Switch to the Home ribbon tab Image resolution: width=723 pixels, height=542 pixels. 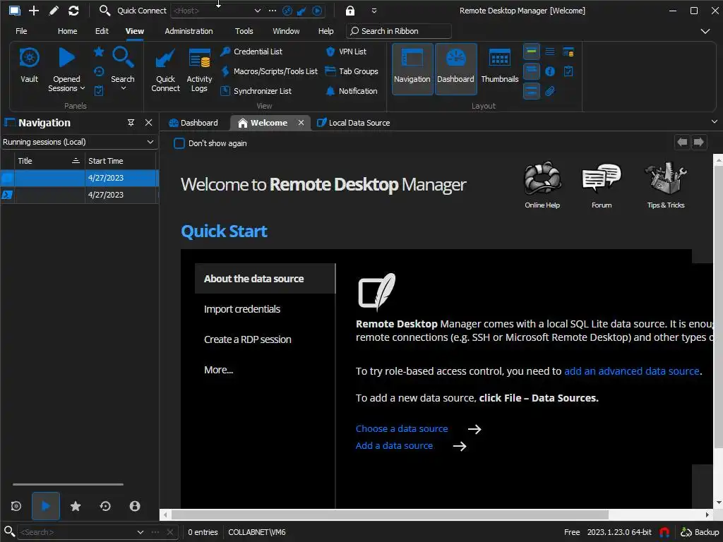(67, 31)
